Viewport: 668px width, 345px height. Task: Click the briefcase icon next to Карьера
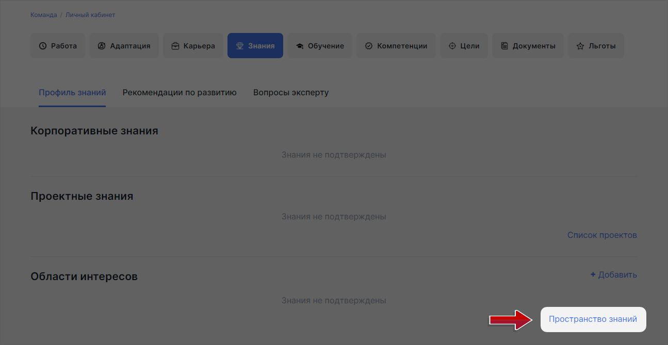coord(175,45)
